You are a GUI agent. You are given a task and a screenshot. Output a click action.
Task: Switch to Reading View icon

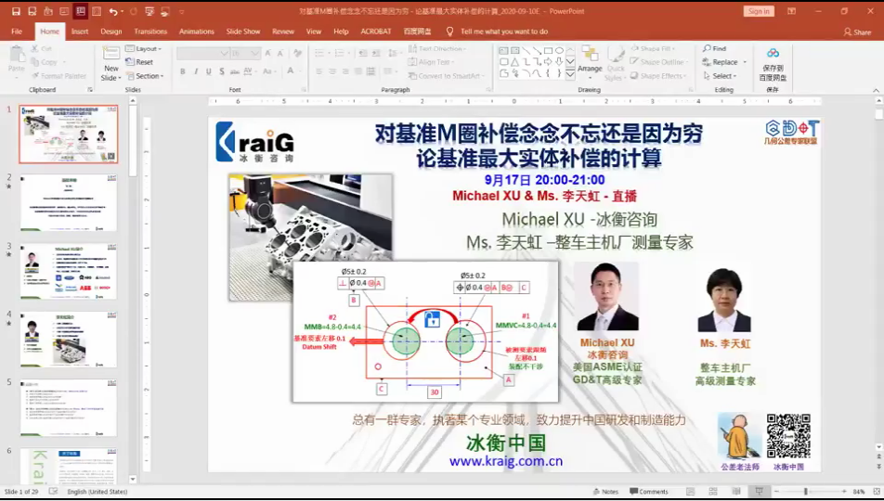click(x=735, y=492)
